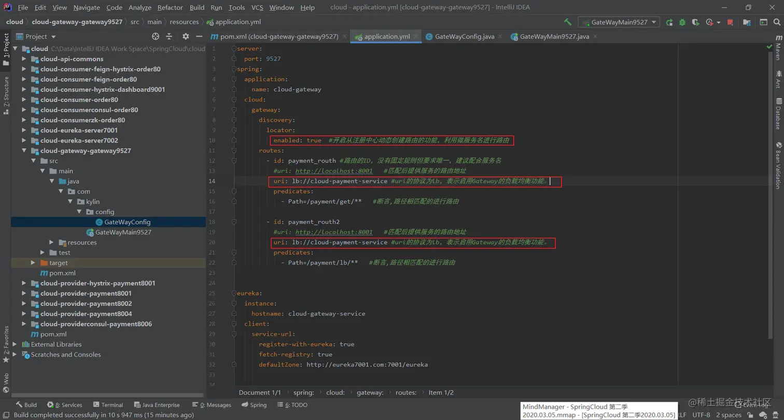Screen dimensions: 784x420
Task: Open the Maven tool window on the right
Action: point(778,49)
